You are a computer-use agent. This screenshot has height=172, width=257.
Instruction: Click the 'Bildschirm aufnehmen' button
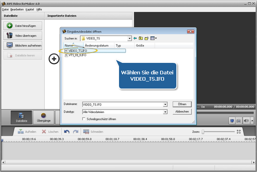click(23, 45)
